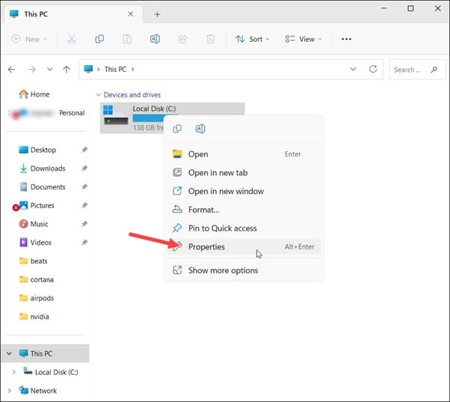Select Pin to Quick access
Image resolution: width=450 pixels, height=402 pixels.
point(244,228)
